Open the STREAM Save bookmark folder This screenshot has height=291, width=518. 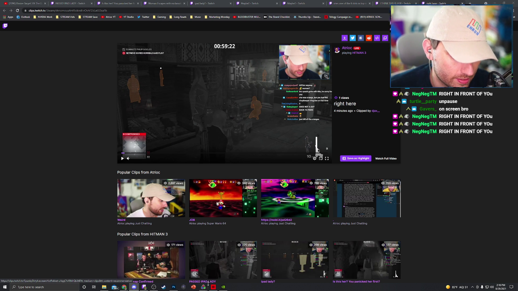pos(88,17)
